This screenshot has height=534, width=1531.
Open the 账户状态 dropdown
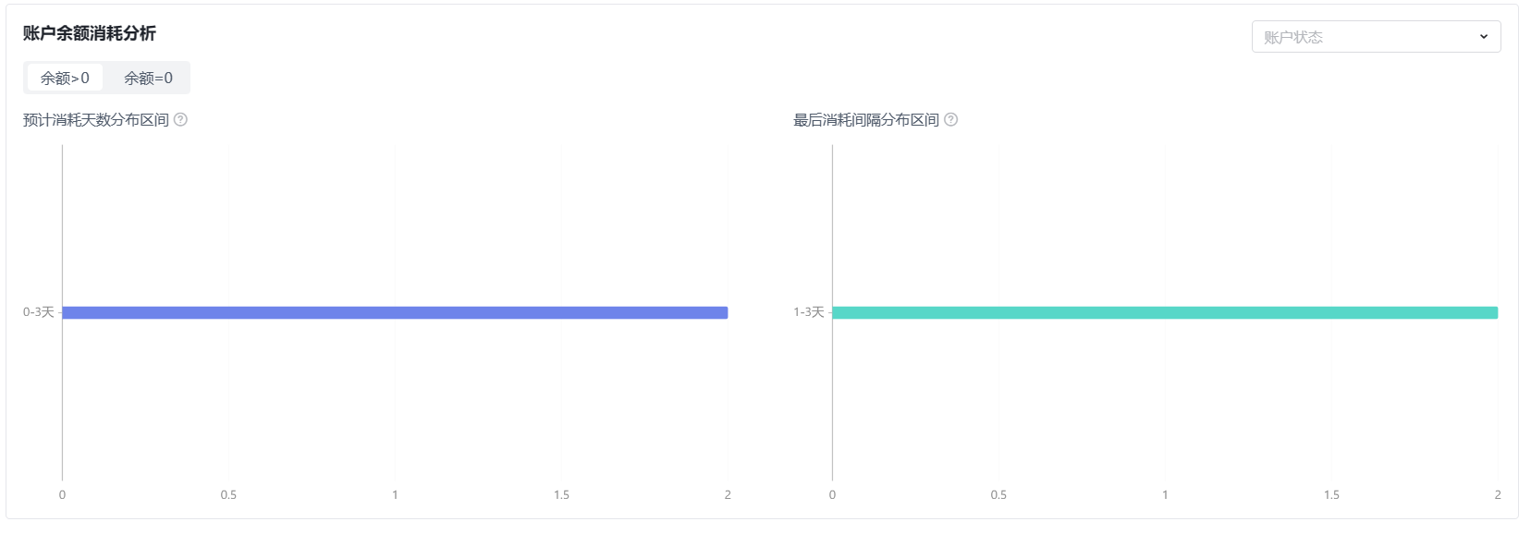click(x=1376, y=37)
